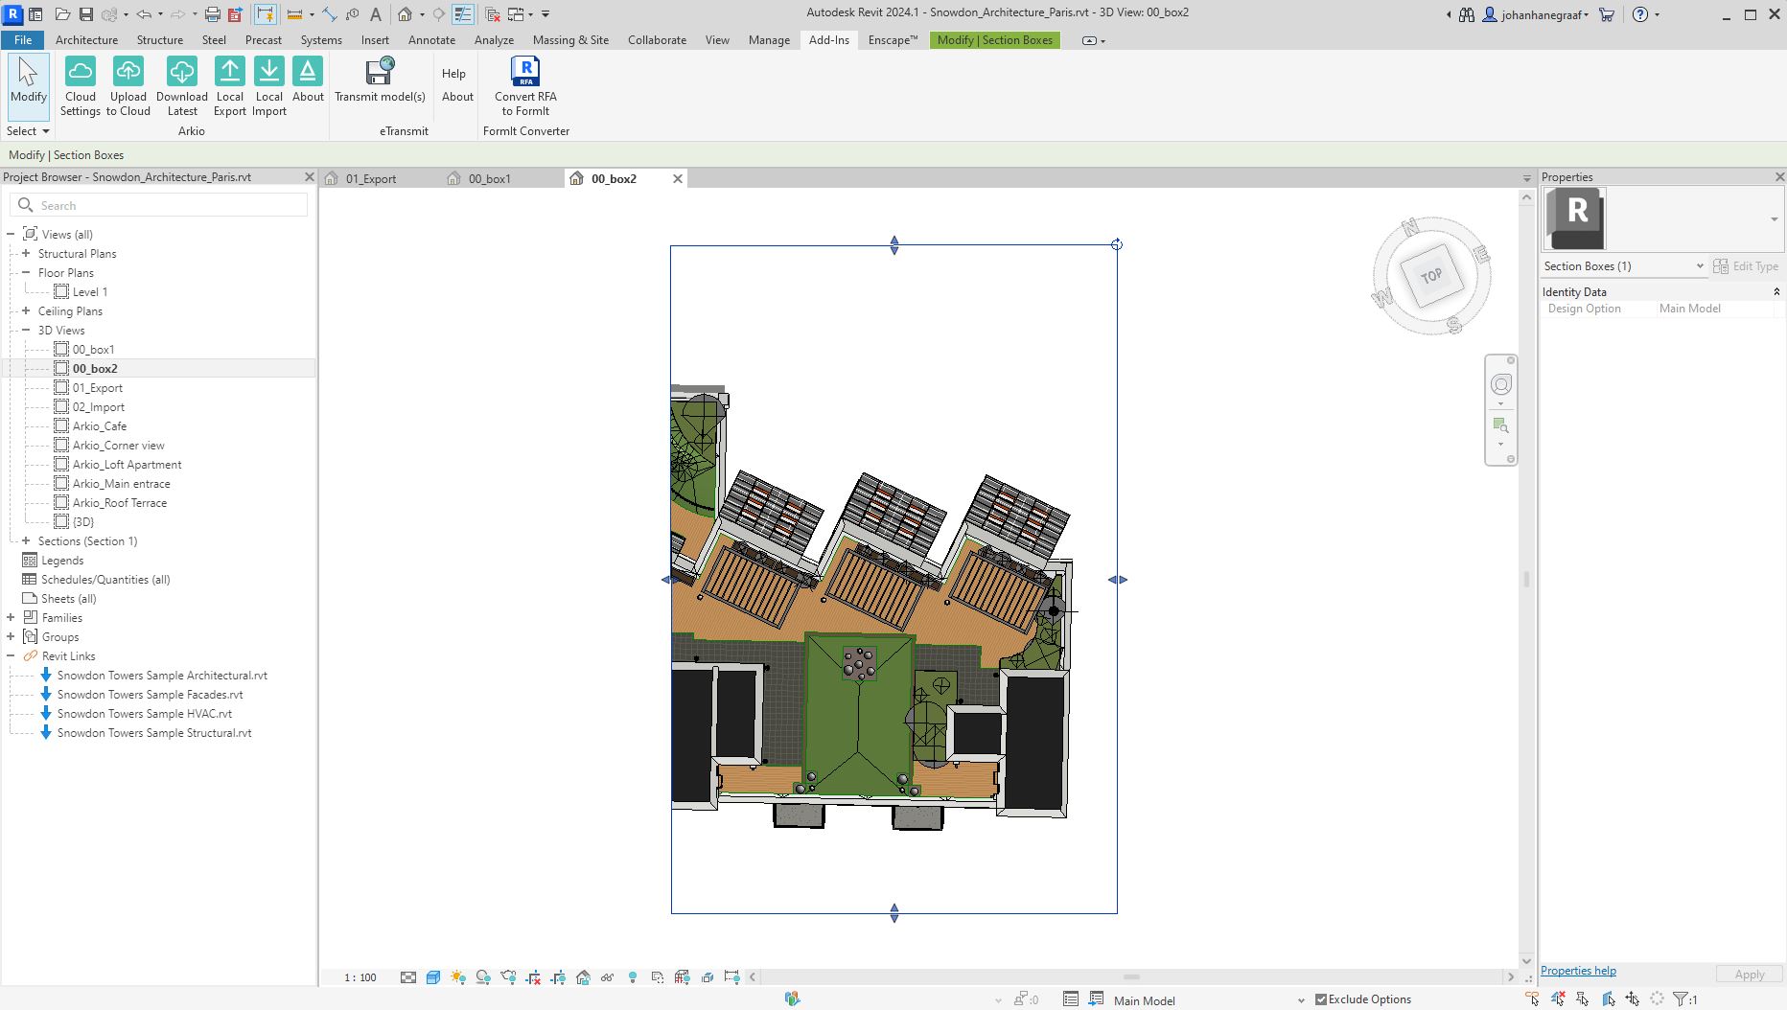Expand the Sections (Section 1) node

26,541
